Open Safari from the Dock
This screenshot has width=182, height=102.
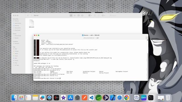119,98
